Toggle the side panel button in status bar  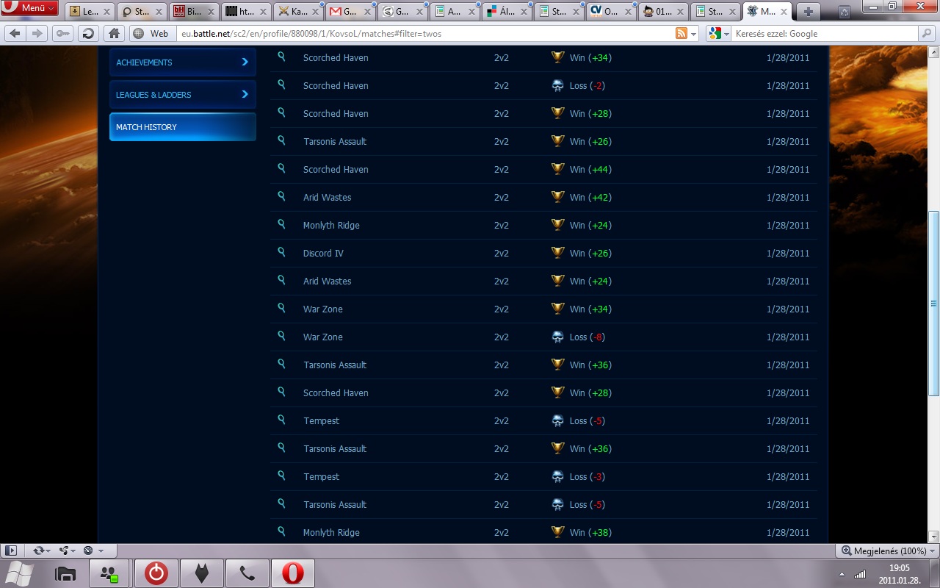(x=11, y=551)
